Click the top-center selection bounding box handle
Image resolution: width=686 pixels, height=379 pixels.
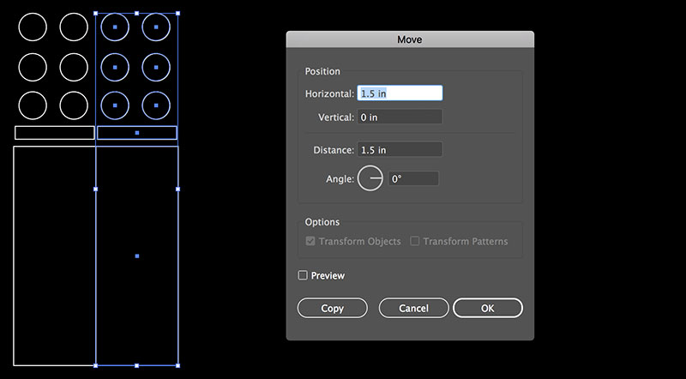pyautogui.click(x=137, y=13)
